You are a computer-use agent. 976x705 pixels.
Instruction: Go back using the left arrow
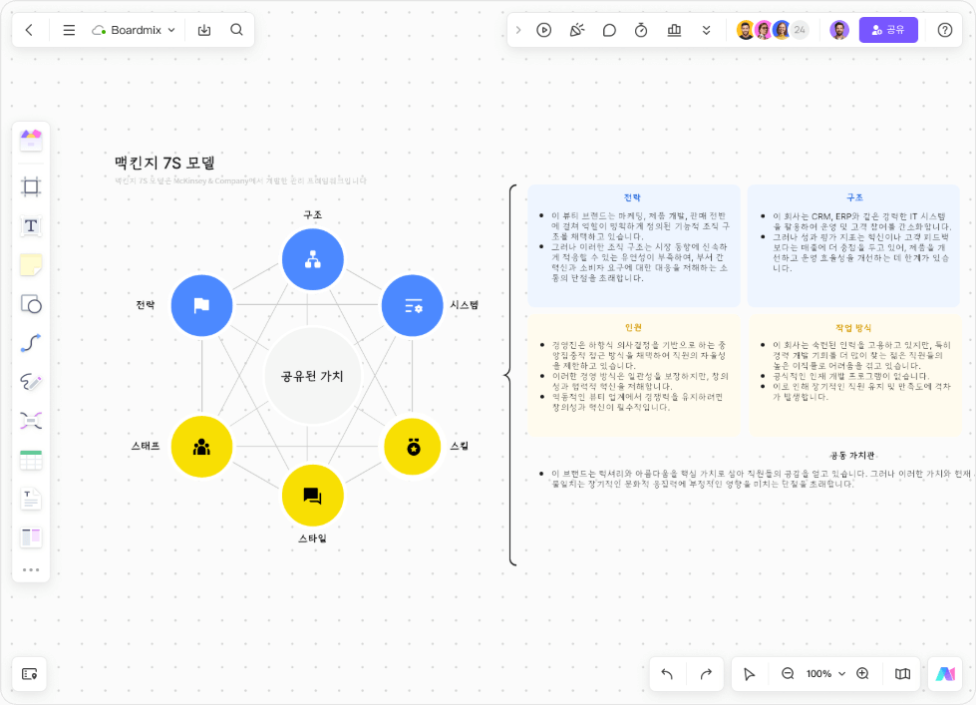(x=29, y=30)
